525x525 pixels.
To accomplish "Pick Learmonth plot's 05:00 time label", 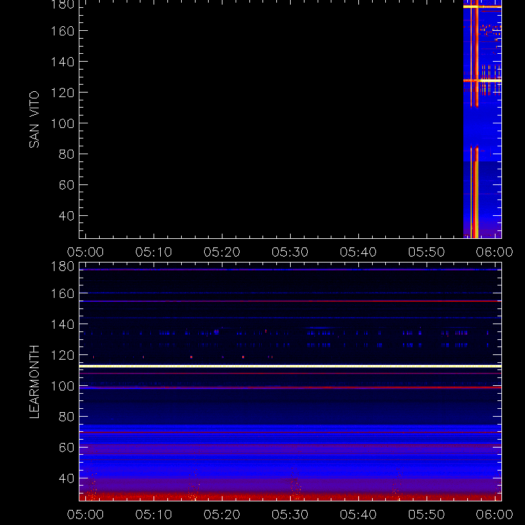I will 85,514.
